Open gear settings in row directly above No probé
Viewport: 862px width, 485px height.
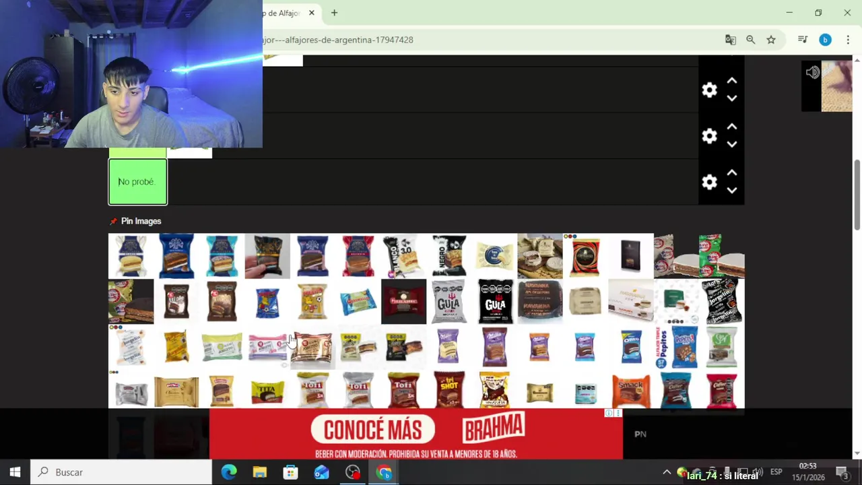(x=709, y=136)
